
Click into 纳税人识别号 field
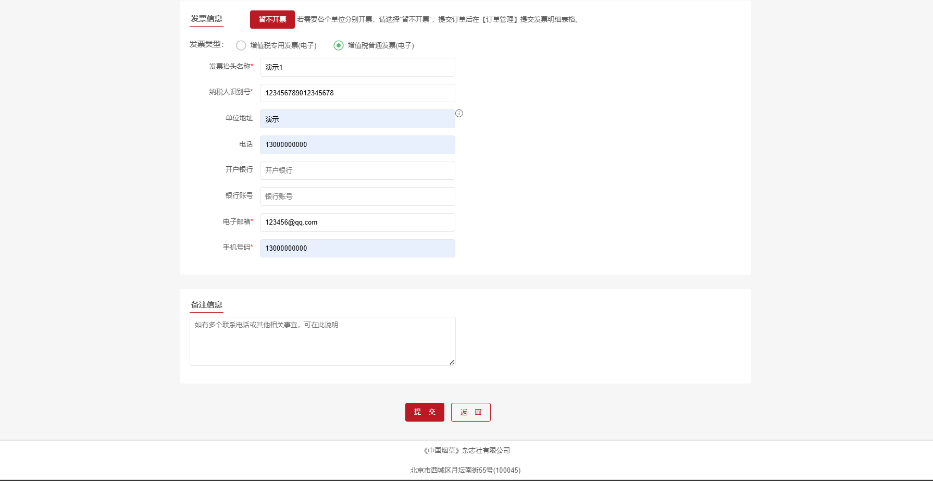(357, 93)
